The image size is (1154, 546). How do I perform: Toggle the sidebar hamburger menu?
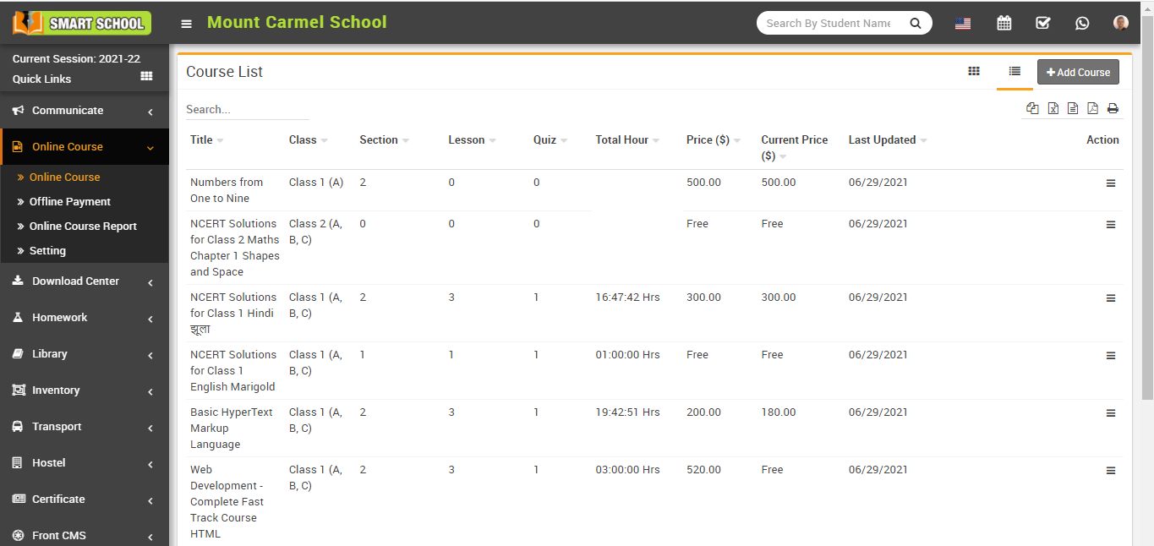point(186,23)
